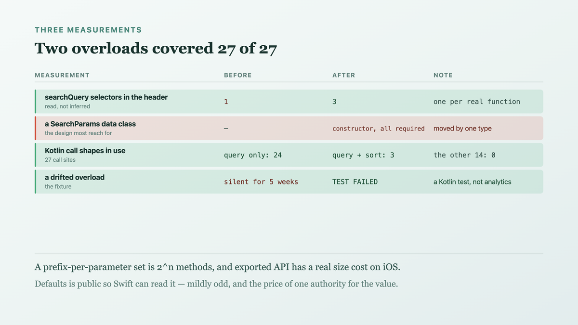Click the After value '3' for searchQuery selectors
The height and width of the screenshot is (325, 578).
(x=334, y=102)
